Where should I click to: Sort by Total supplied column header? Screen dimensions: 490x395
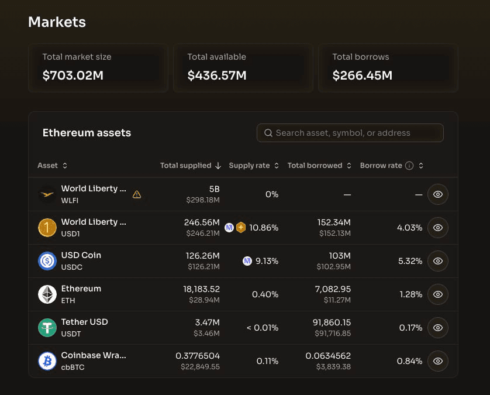(x=191, y=166)
